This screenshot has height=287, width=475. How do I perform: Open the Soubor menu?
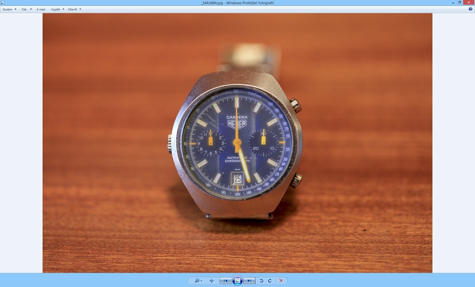point(9,9)
